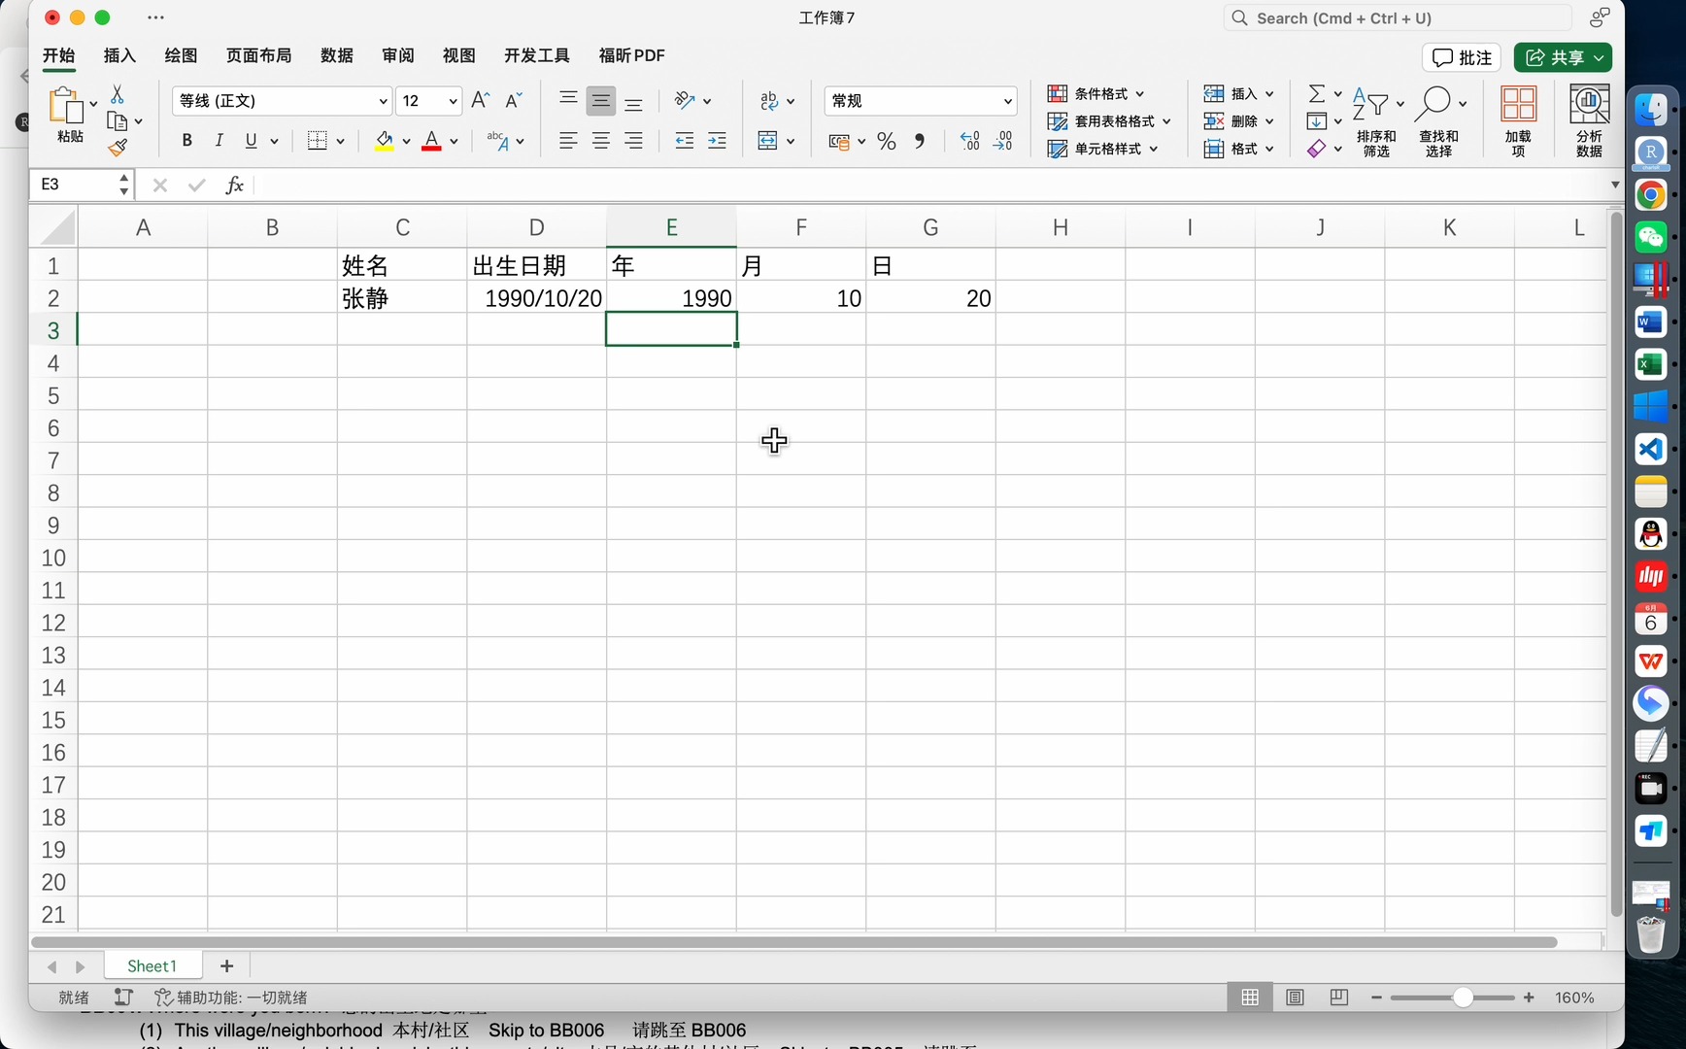1686x1049 pixels.
Task: Click the Clear eraser icon
Action: click(1317, 149)
